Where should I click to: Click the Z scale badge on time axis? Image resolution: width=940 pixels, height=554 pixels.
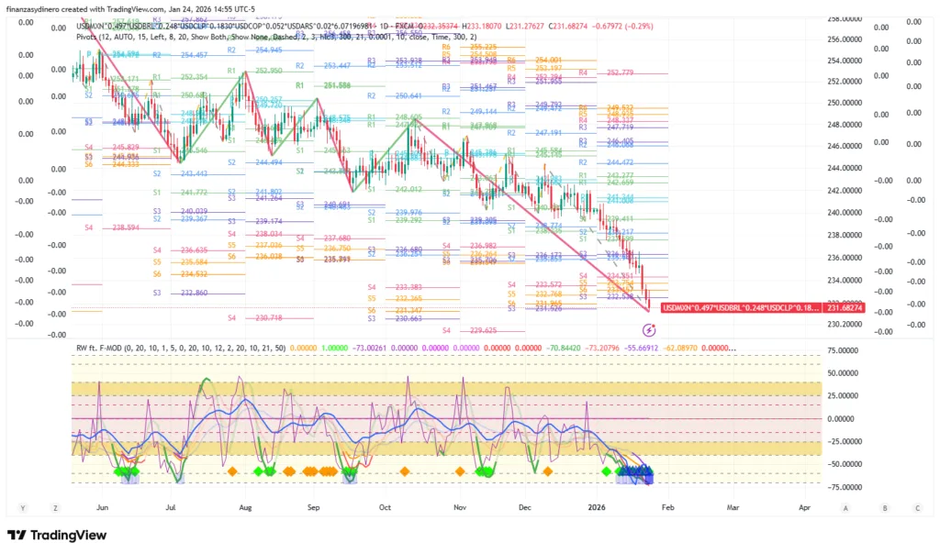[x=56, y=506]
